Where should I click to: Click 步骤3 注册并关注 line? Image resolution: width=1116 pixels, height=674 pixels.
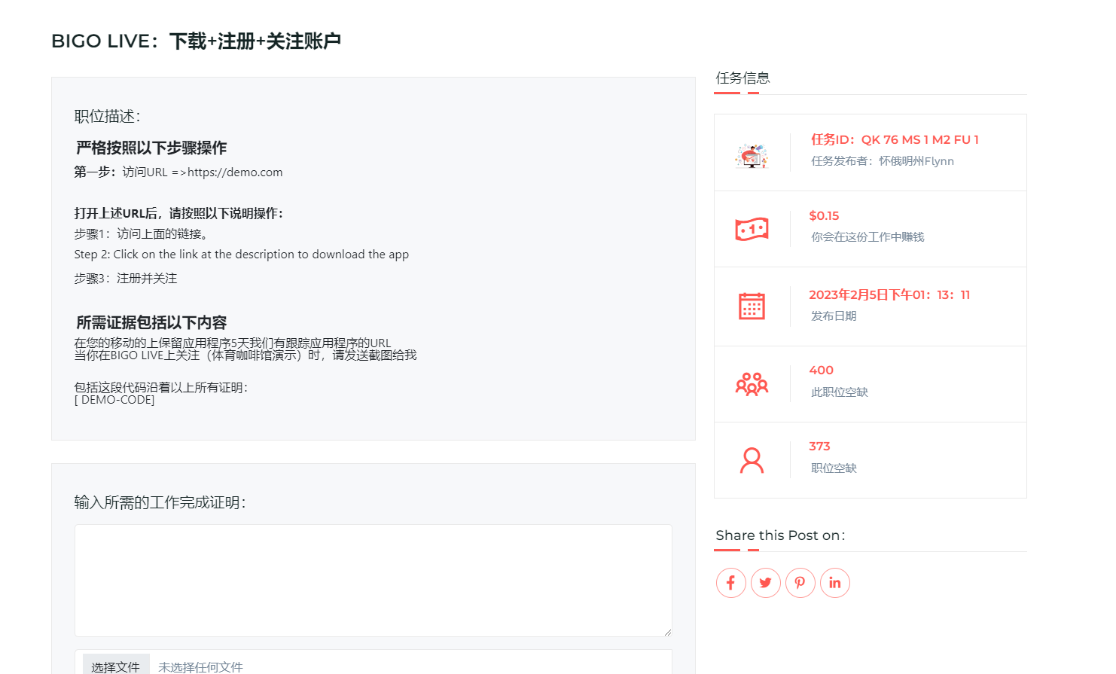125,279
